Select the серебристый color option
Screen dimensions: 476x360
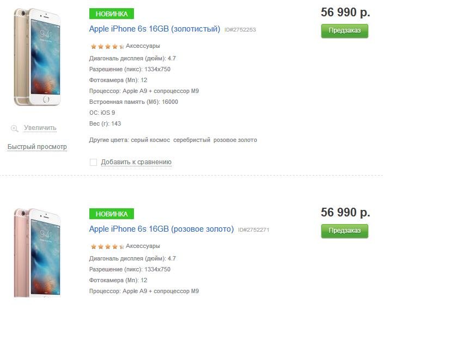[192, 140]
